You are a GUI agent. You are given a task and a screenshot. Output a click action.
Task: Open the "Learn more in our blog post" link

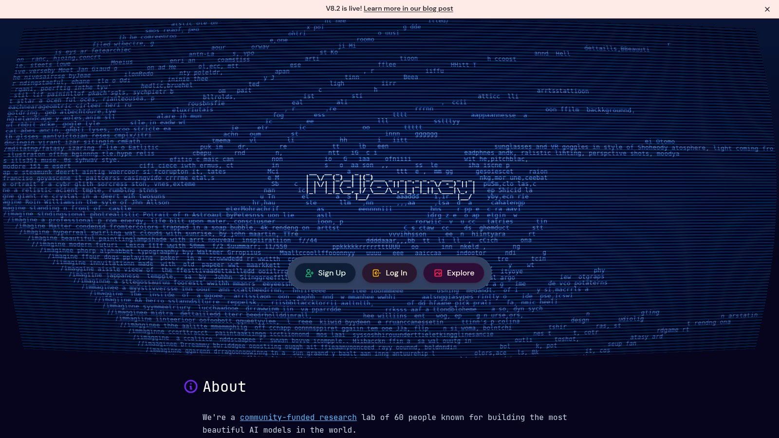[x=408, y=9]
